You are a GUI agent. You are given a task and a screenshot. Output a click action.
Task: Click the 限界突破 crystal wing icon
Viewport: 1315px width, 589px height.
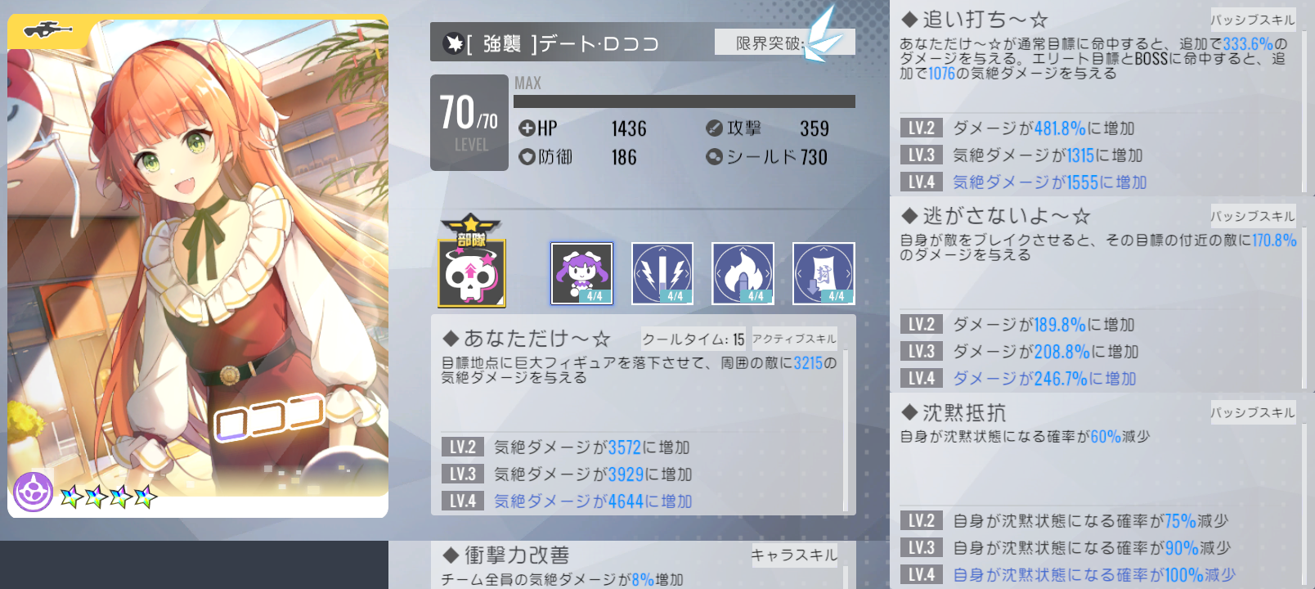(x=823, y=35)
